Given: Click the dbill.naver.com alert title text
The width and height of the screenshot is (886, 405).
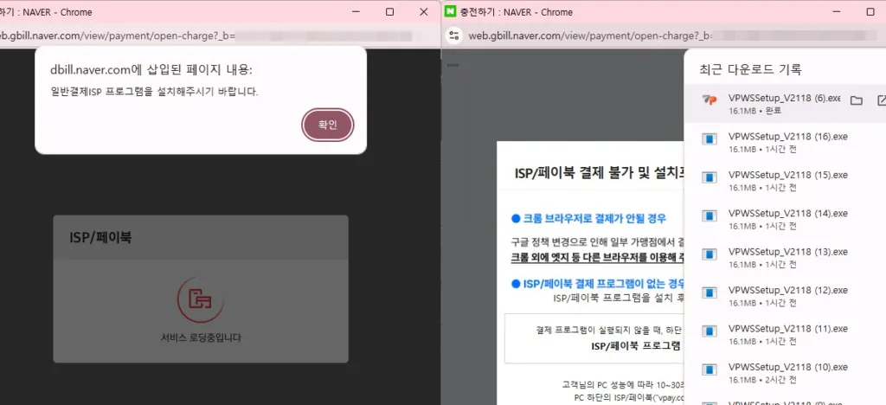Looking at the screenshot, I should (151, 69).
